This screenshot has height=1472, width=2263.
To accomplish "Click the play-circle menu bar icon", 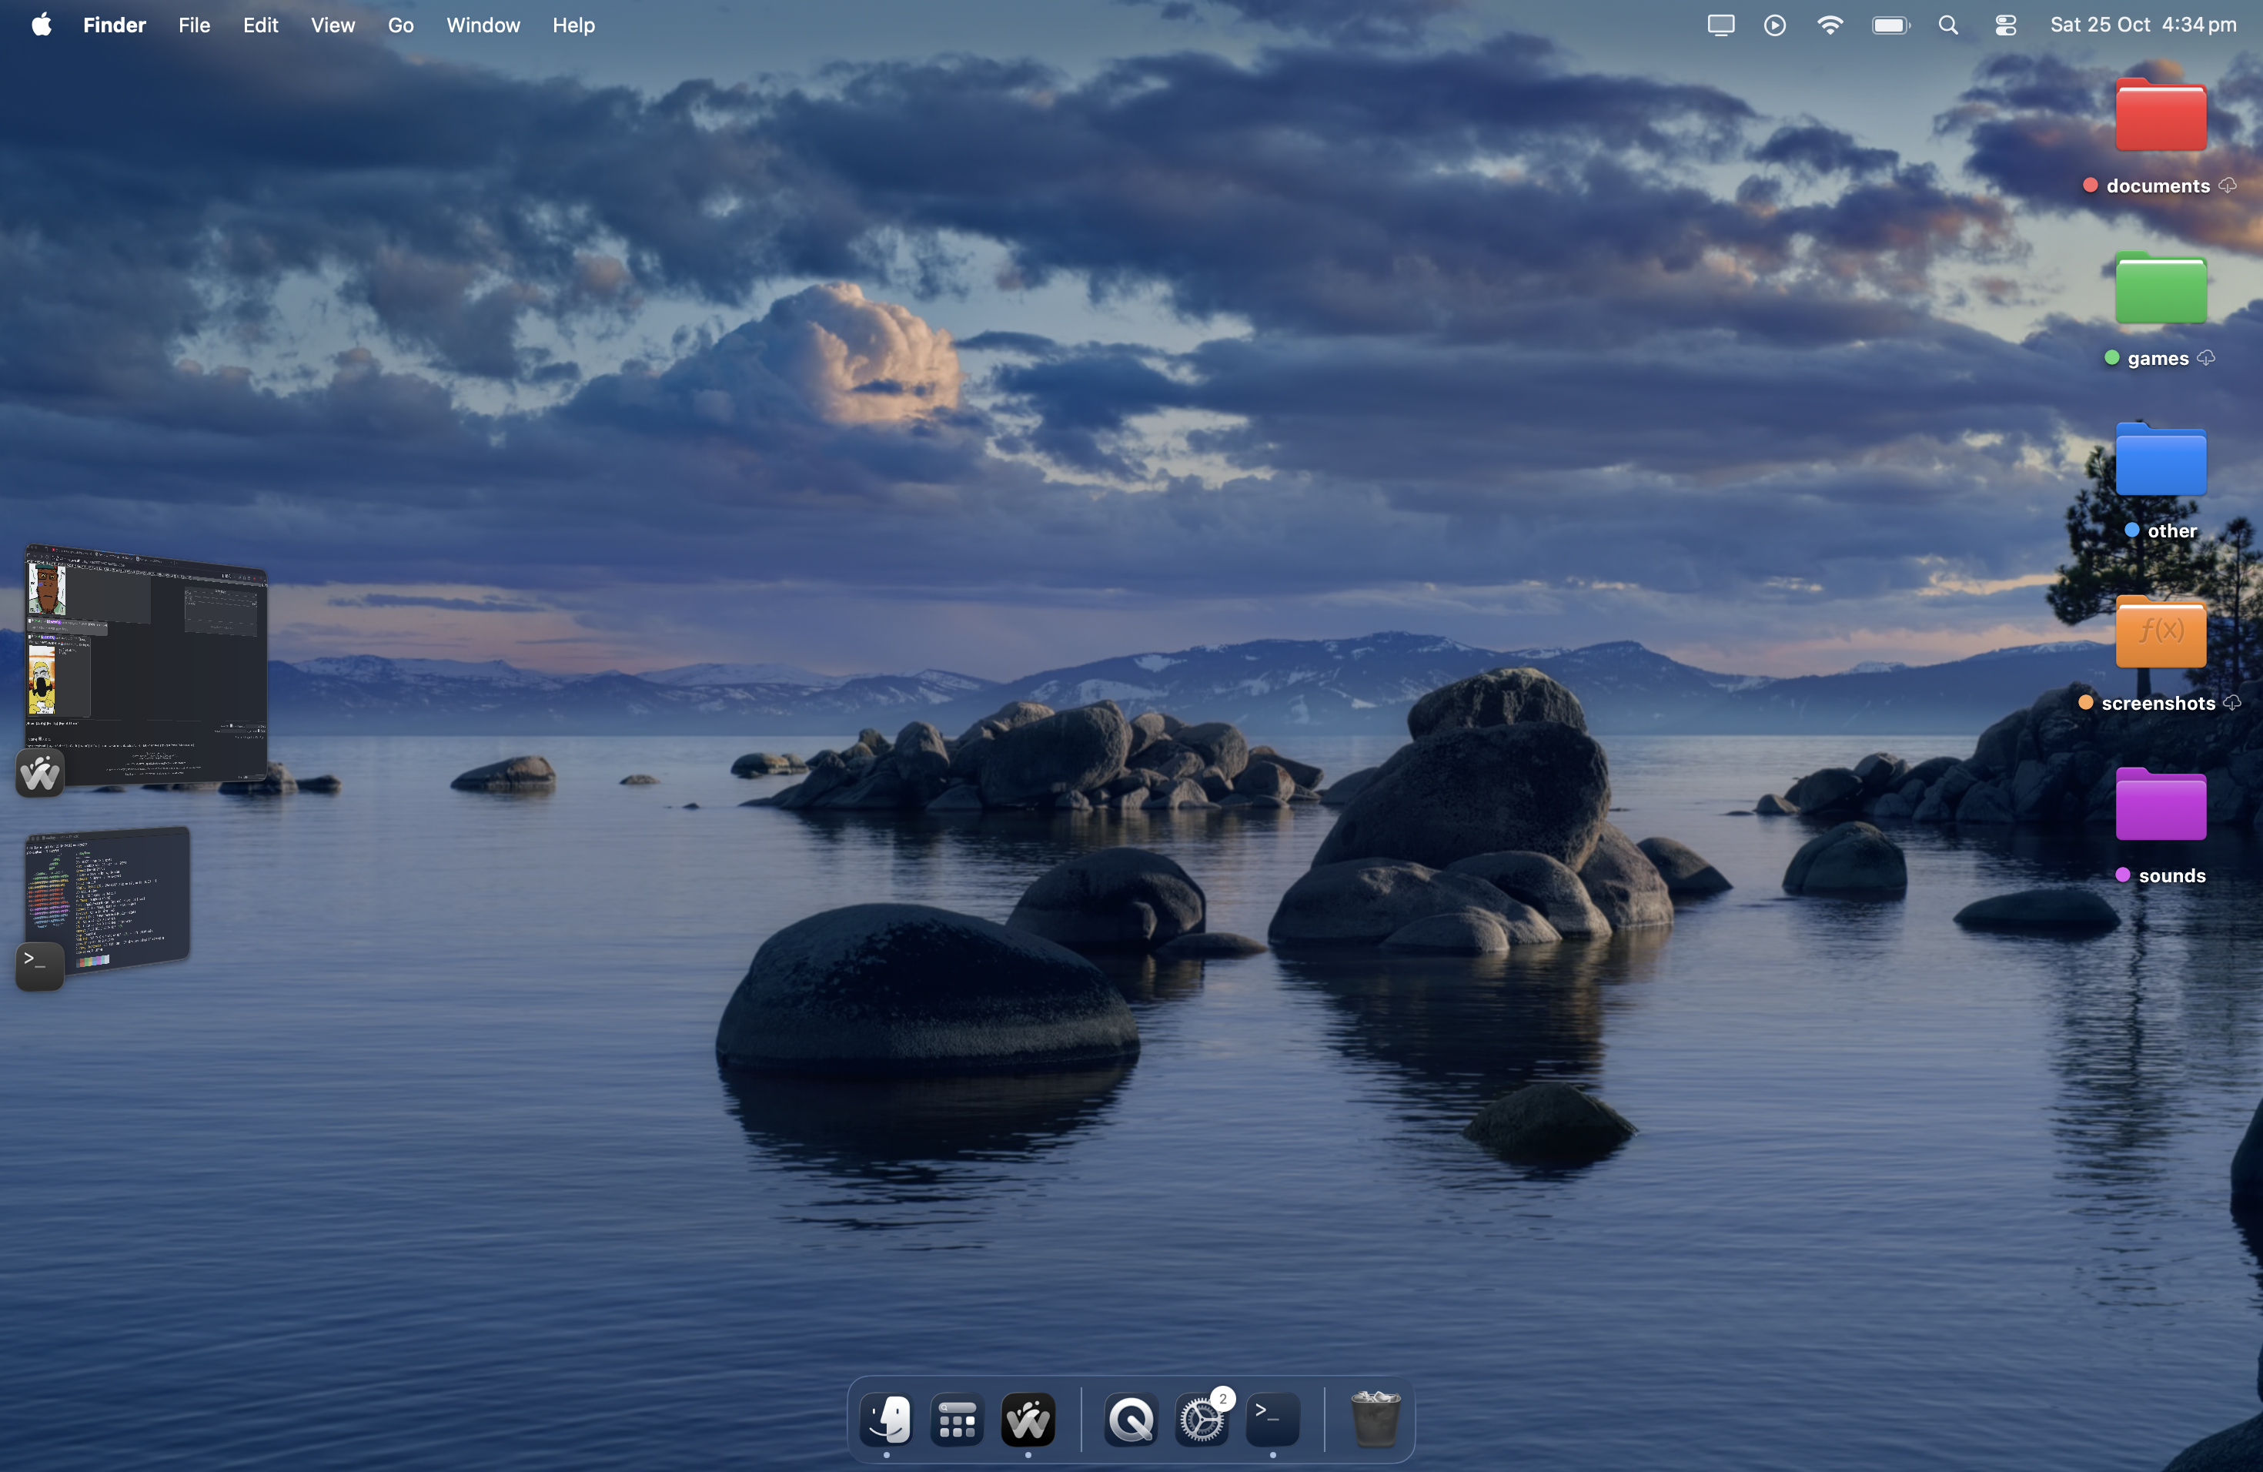I will tap(1774, 25).
